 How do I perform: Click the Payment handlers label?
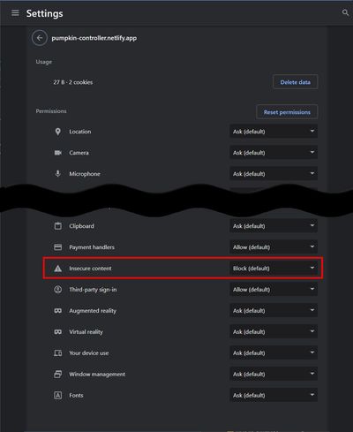coord(92,247)
